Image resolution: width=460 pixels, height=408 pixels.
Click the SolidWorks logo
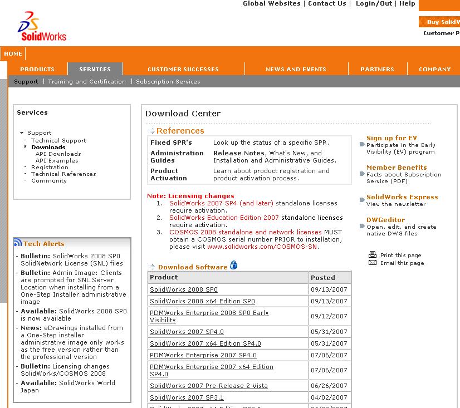[x=42, y=26]
